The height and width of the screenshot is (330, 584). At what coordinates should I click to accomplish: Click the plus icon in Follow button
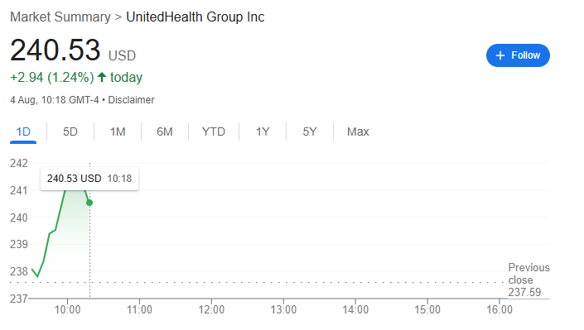tap(500, 55)
